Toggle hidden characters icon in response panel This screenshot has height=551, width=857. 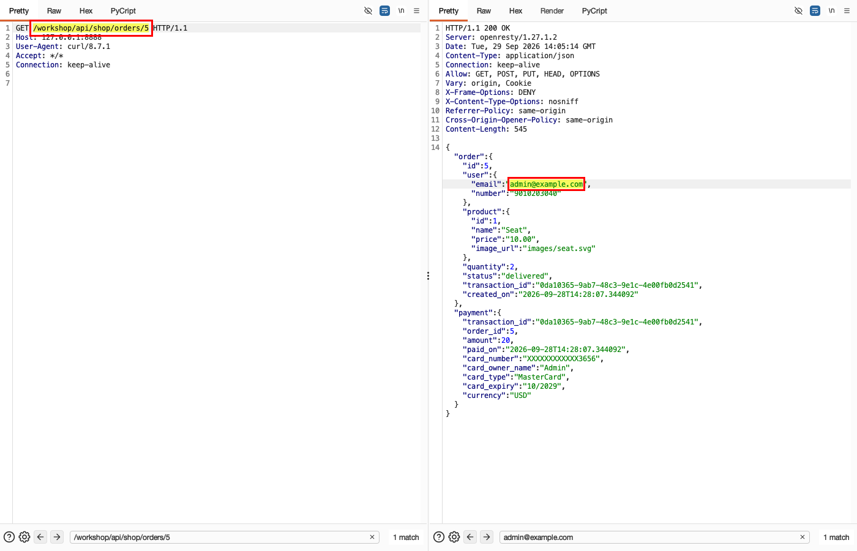(x=798, y=10)
